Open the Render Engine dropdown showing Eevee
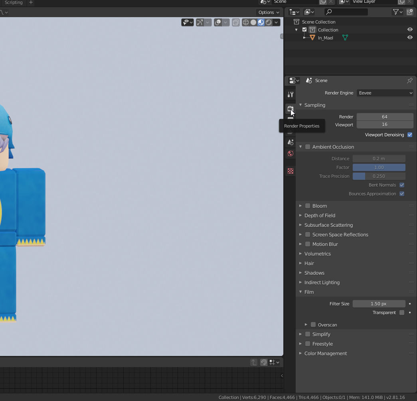The width and height of the screenshot is (417, 401). coord(385,93)
